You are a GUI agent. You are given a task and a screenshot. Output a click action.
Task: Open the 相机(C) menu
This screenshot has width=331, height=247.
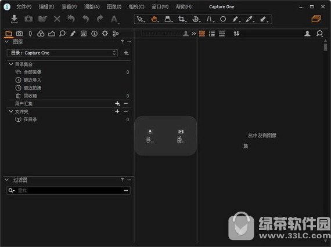coord(136,7)
